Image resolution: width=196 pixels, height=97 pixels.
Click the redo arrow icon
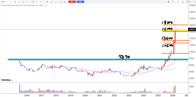pyautogui.click(x=61, y=2)
